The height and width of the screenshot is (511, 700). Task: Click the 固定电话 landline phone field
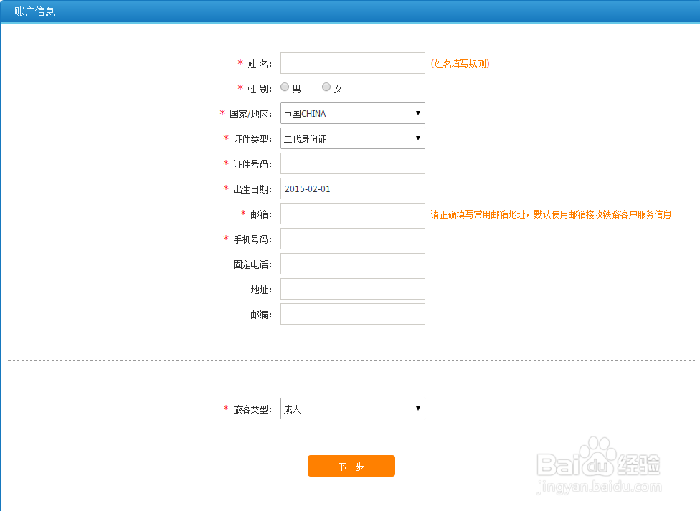tap(352, 264)
